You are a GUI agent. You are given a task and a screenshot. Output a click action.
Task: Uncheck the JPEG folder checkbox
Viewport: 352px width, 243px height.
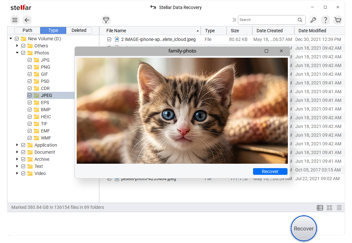click(30, 95)
